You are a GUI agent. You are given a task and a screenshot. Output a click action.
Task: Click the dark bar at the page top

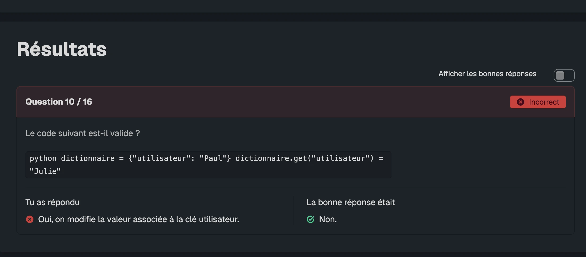coord(292,6)
